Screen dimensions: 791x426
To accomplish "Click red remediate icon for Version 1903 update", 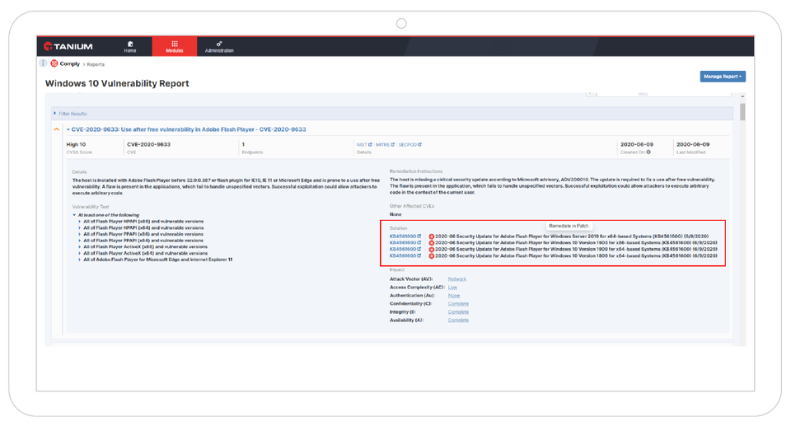I will pyautogui.click(x=432, y=242).
